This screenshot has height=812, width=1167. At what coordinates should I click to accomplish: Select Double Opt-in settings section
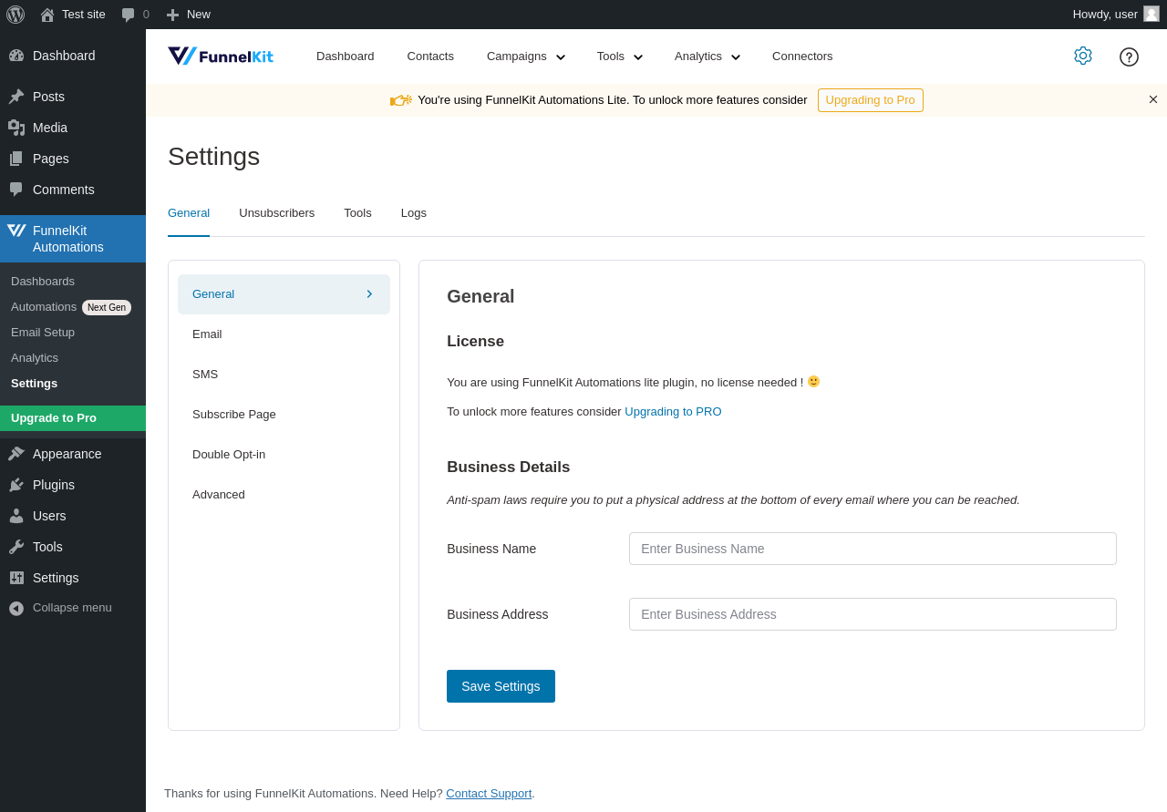point(229,455)
